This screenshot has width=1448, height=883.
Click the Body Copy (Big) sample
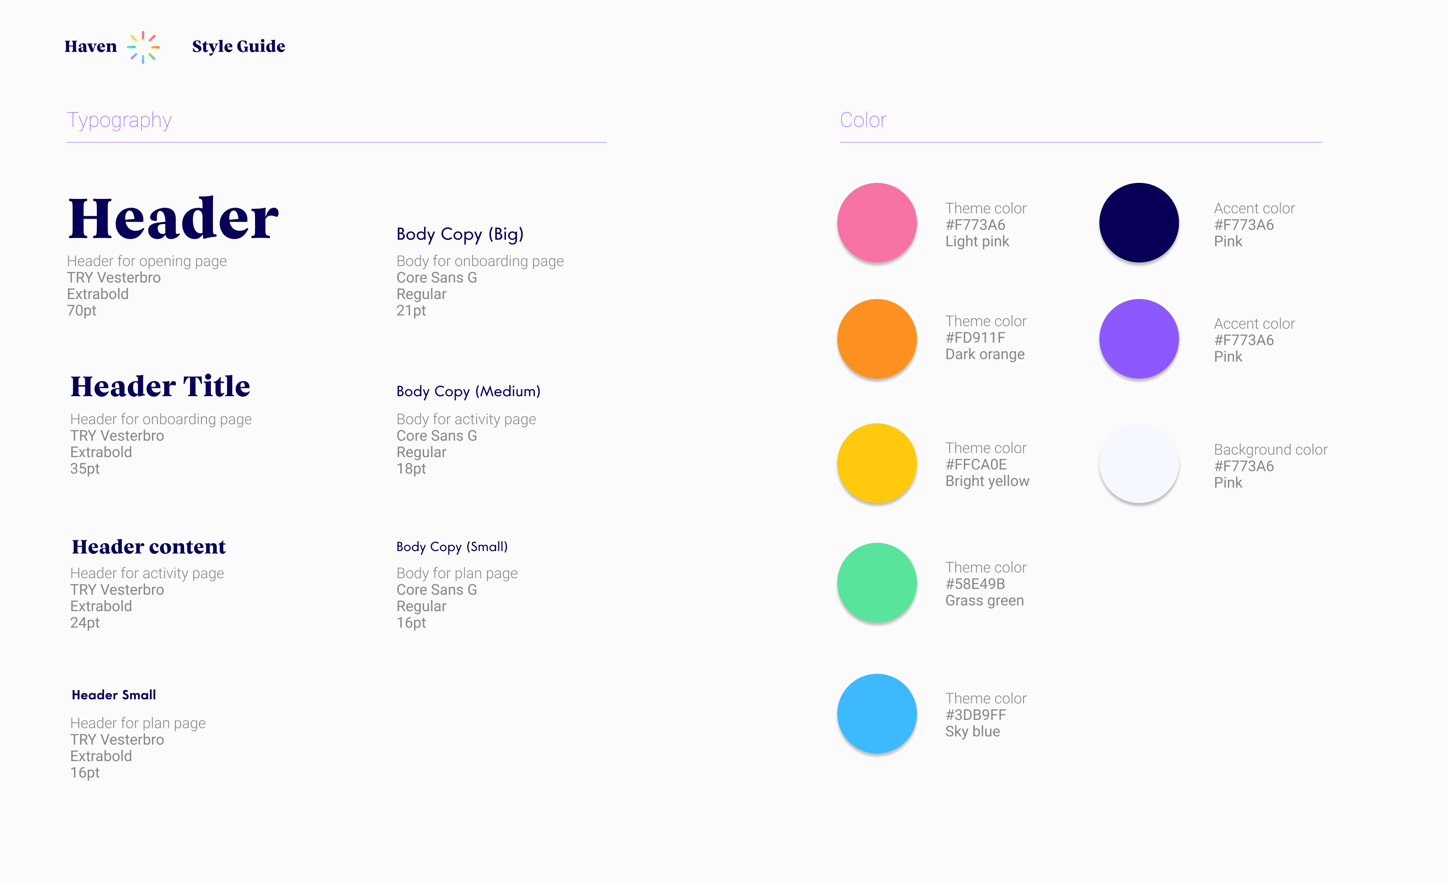pyautogui.click(x=460, y=234)
